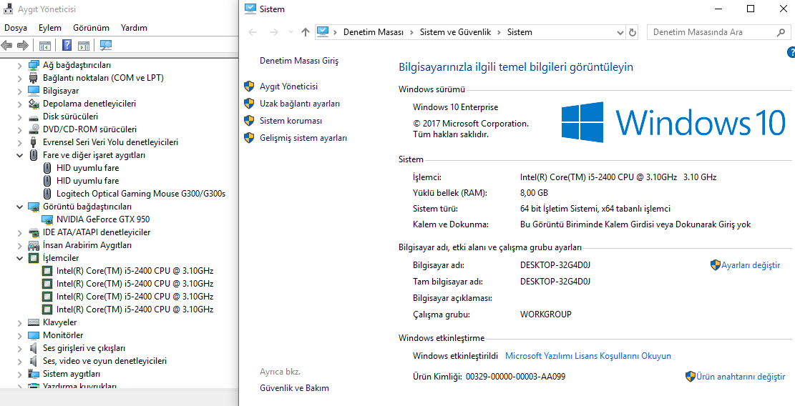This screenshot has height=406, width=795.
Task: Select the Depolama denetleyicileri icon
Action: tap(34, 104)
